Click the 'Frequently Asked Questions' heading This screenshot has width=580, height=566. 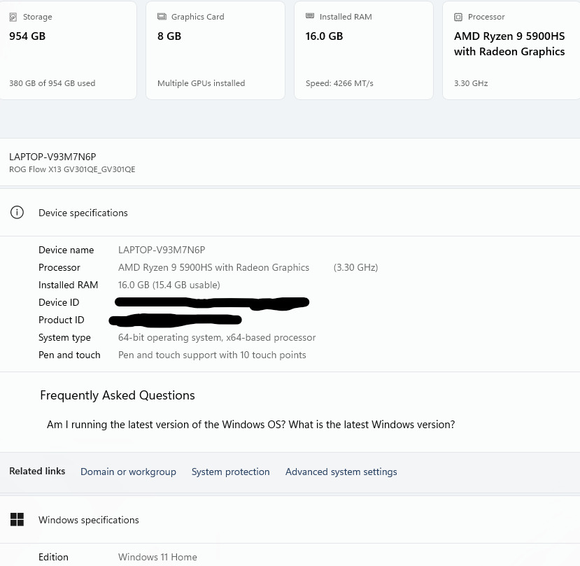coord(118,395)
